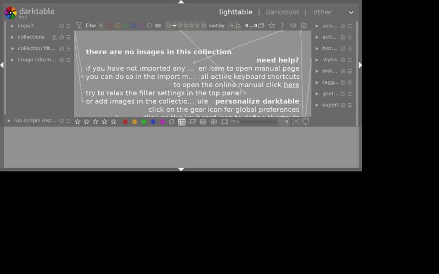
Task: Toggle the red color label filter circle
Action: pos(110,25)
